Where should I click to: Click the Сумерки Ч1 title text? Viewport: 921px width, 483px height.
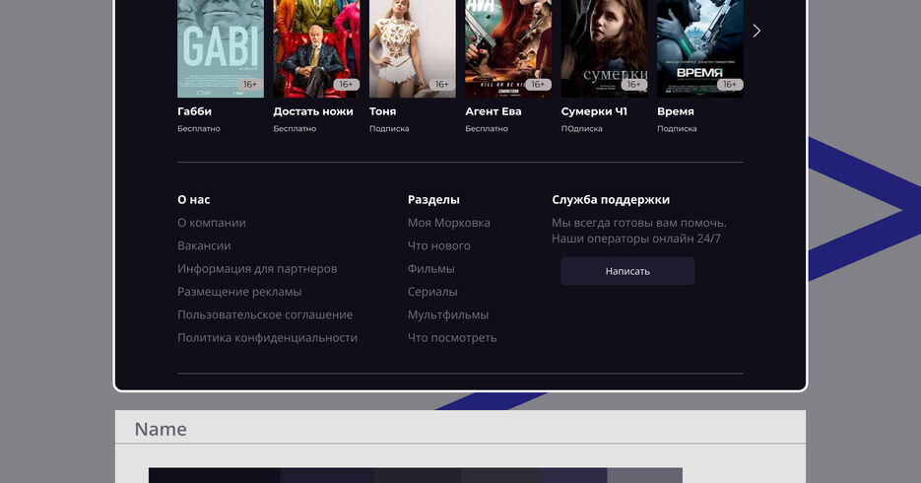pos(594,111)
